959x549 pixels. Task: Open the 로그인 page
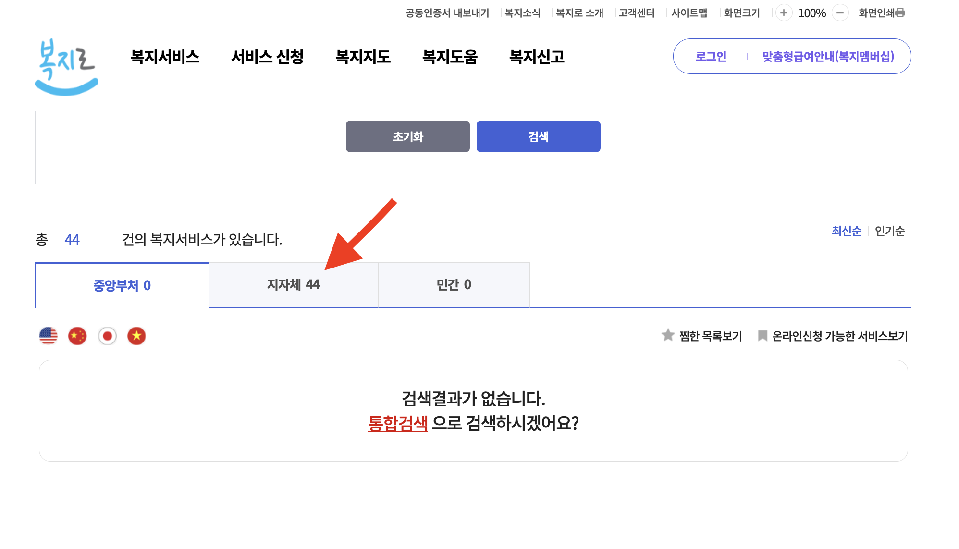(x=711, y=56)
